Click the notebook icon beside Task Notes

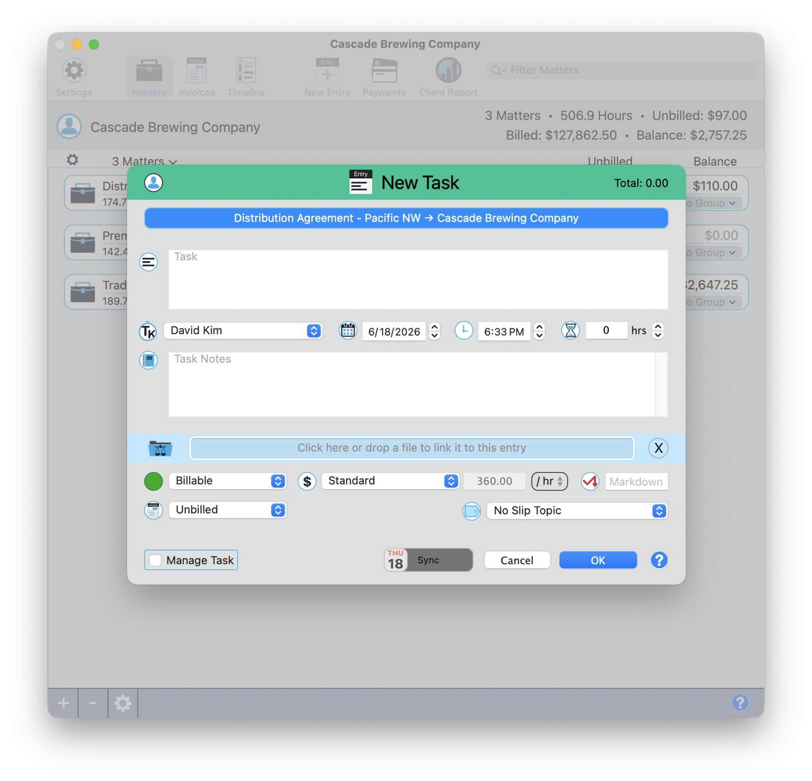click(149, 360)
